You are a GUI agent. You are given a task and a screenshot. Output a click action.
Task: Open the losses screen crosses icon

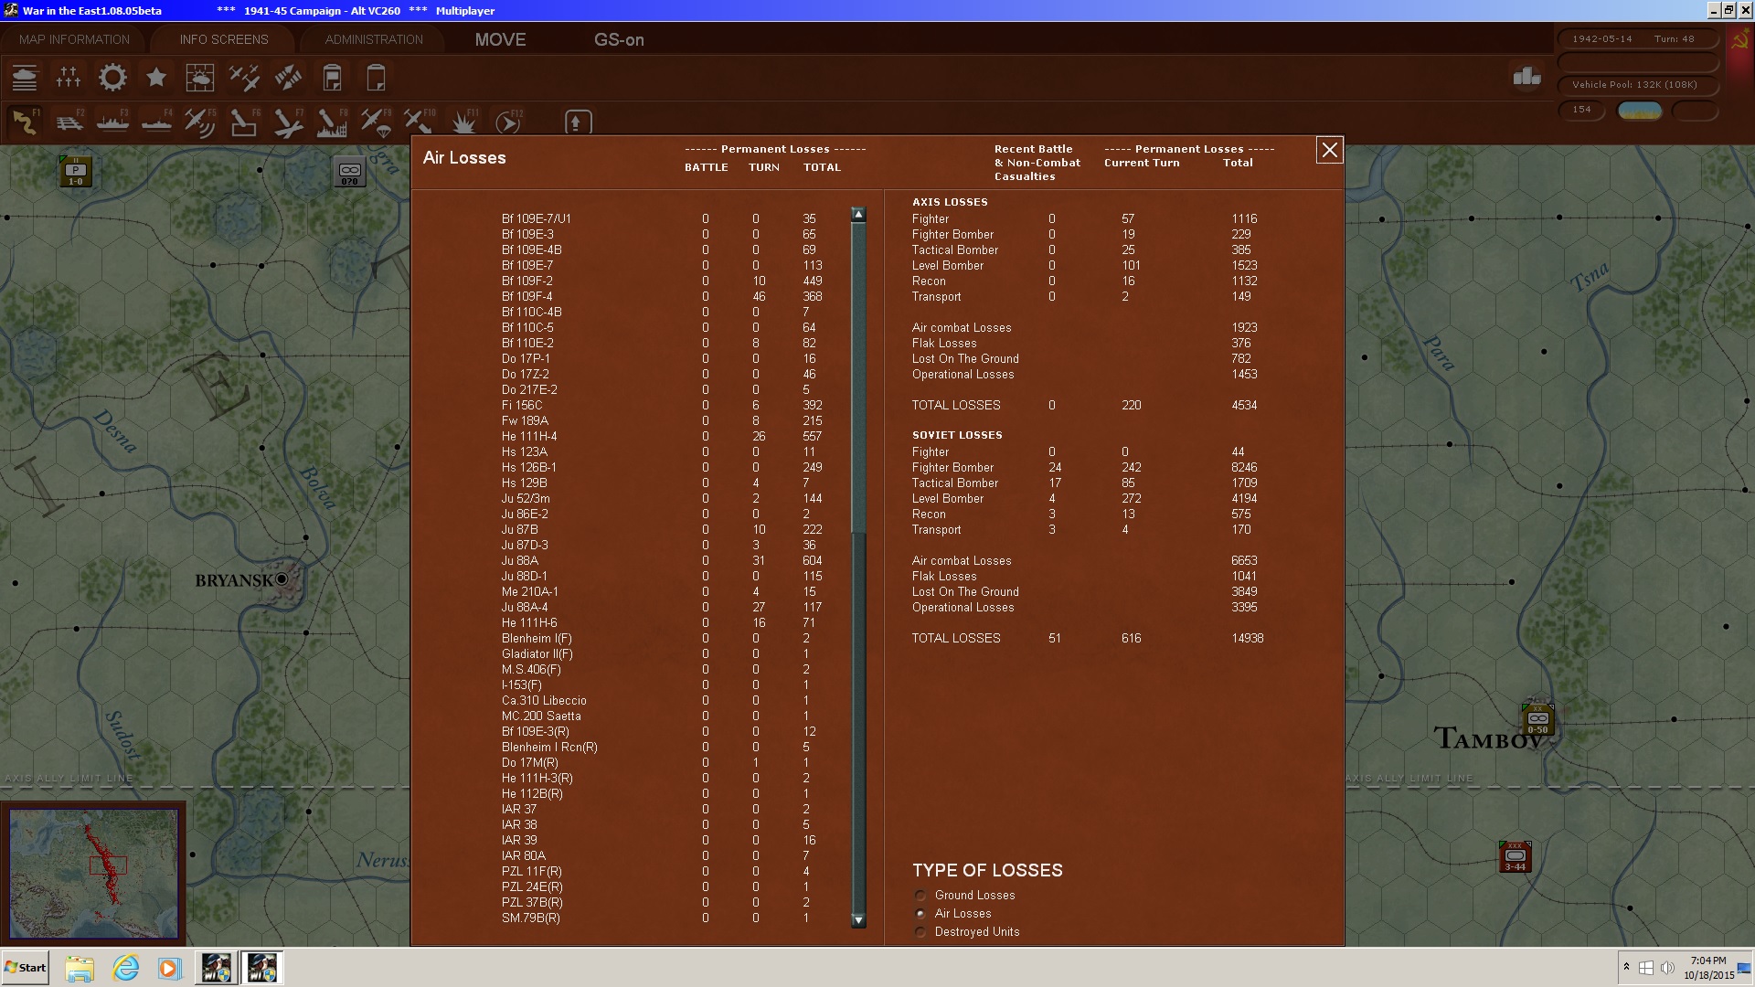click(x=69, y=78)
